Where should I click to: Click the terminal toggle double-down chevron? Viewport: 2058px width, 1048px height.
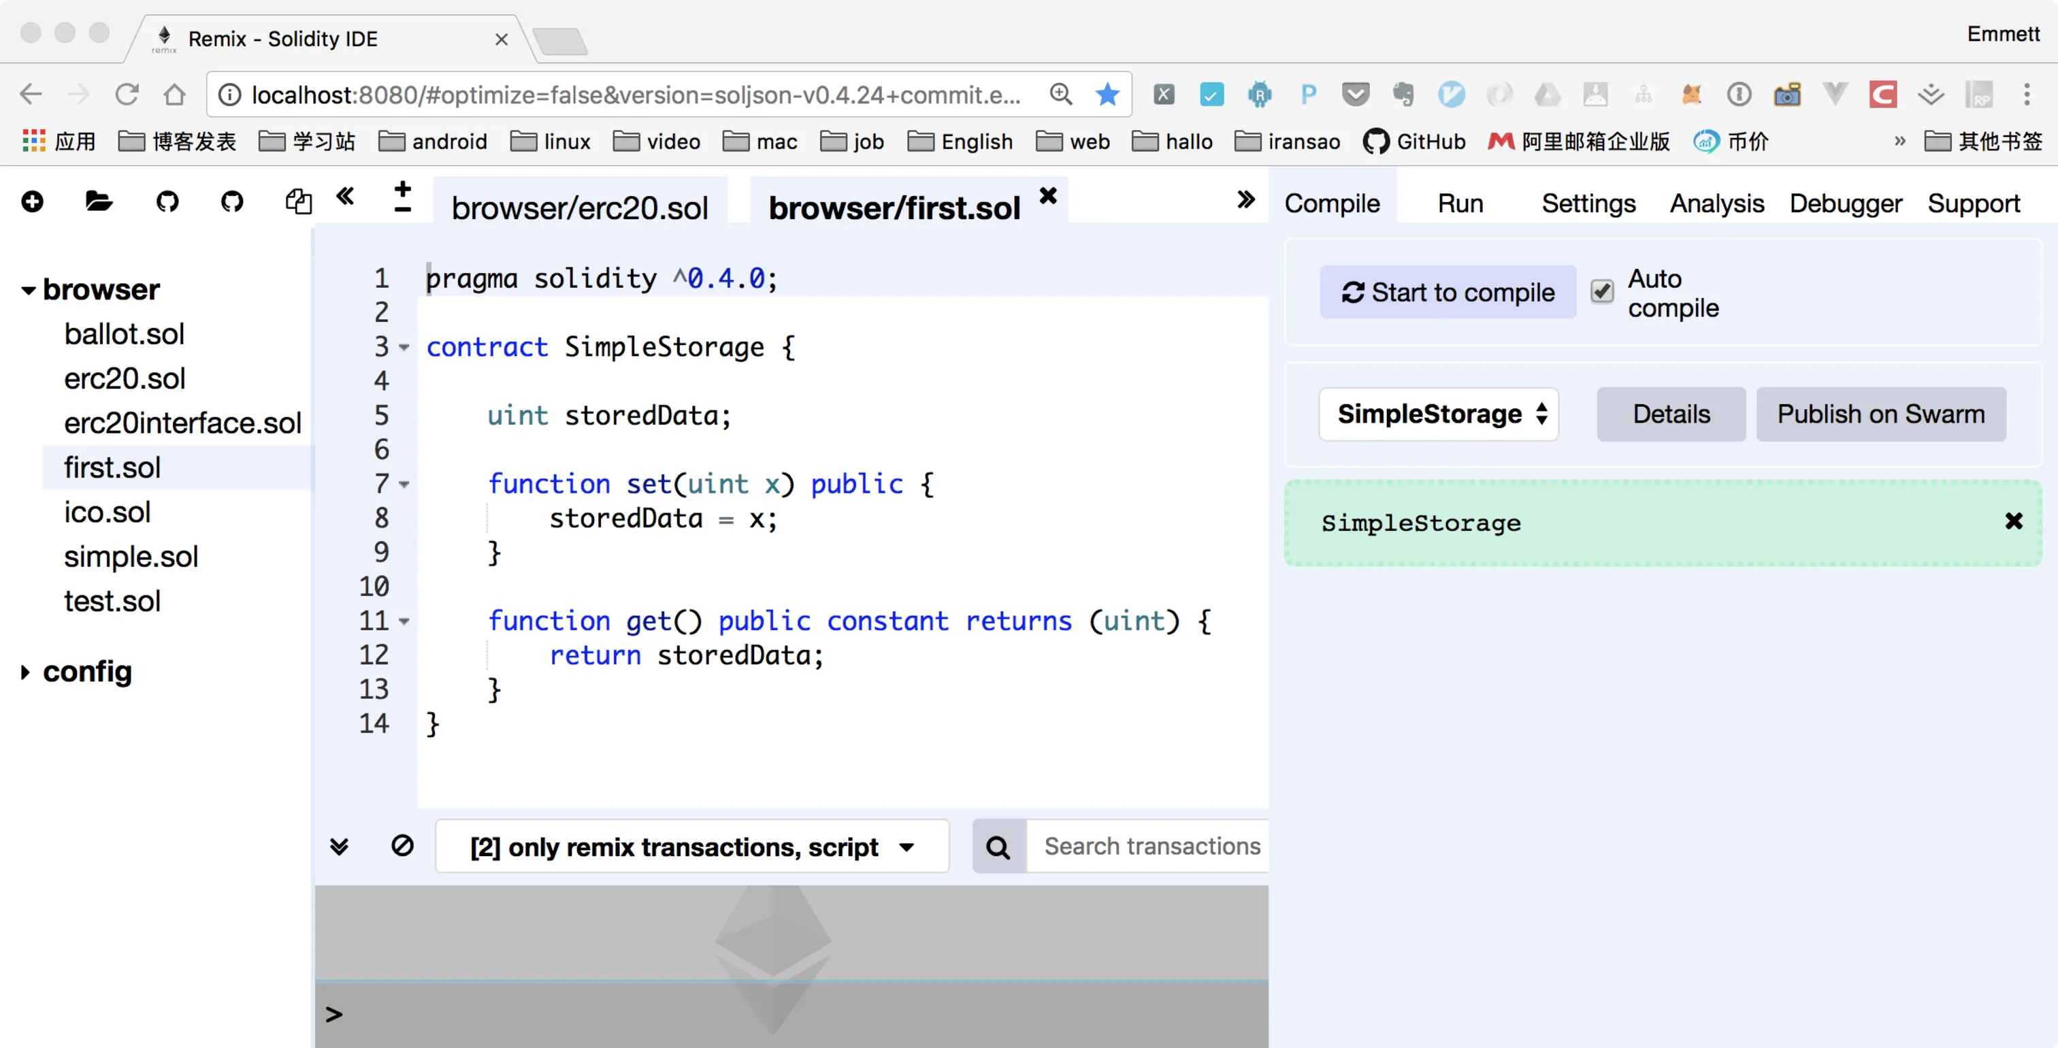[340, 847]
